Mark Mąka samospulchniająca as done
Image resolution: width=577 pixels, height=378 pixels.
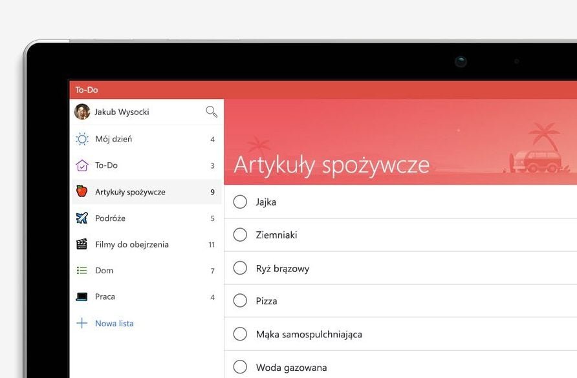240,334
